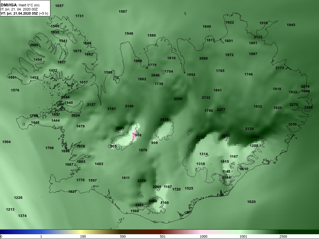Click the 2474 height value
The width and height of the screenshot is (319, 239).
pos(164,119)
